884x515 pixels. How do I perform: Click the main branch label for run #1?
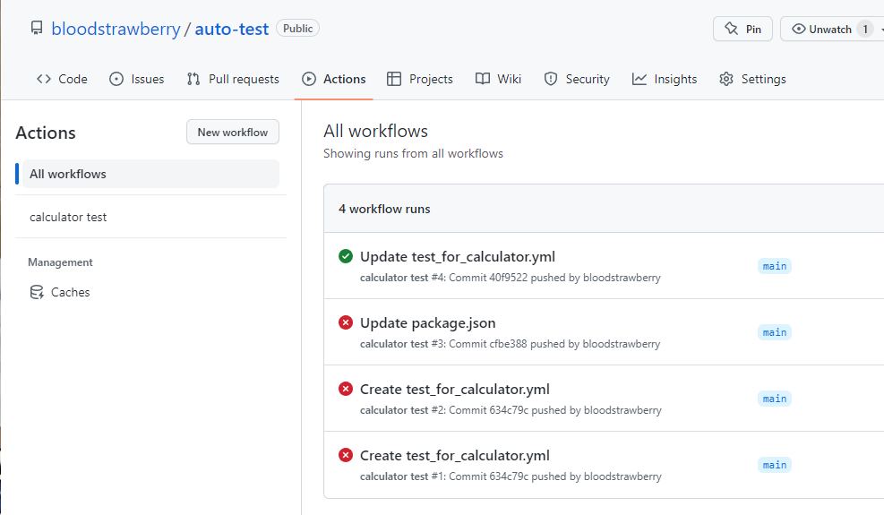[775, 466]
